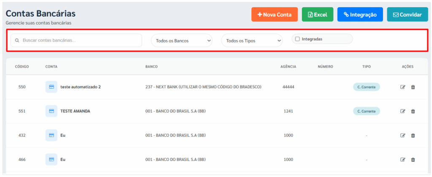Screen dimensions: 432x177
Task: Click card icon beside teste automatizado 2
Action: (51, 87)
